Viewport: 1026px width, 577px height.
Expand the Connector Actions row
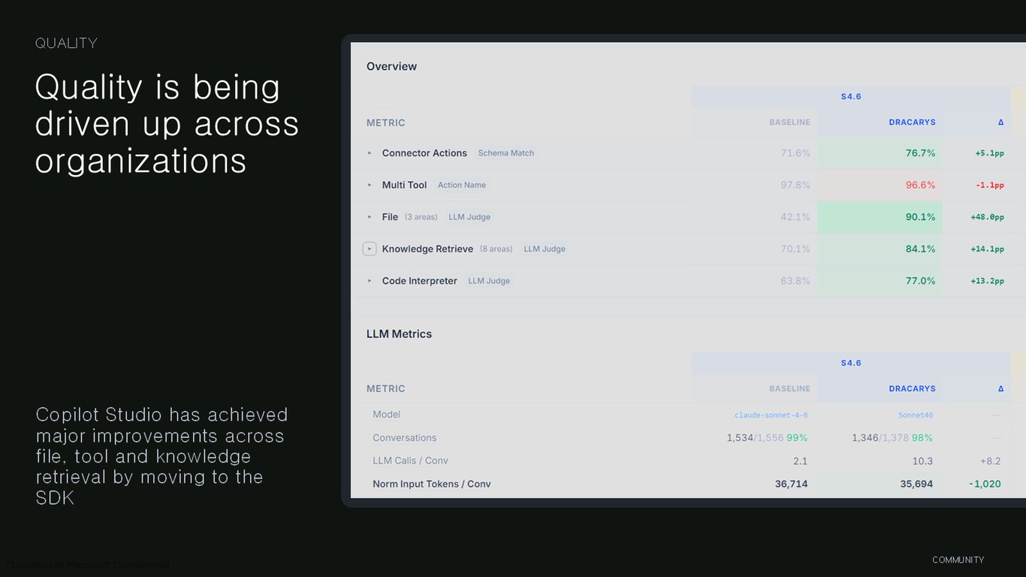(x=370, y=153)
